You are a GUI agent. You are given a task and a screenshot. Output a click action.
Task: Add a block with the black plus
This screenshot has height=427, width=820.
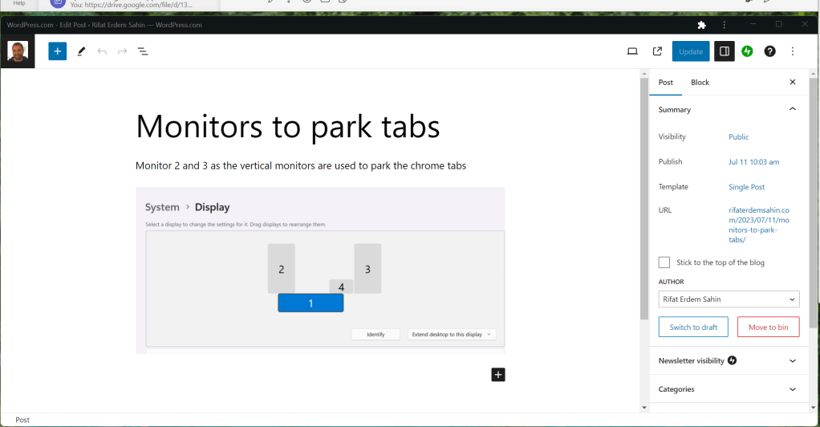coord(498,375)
